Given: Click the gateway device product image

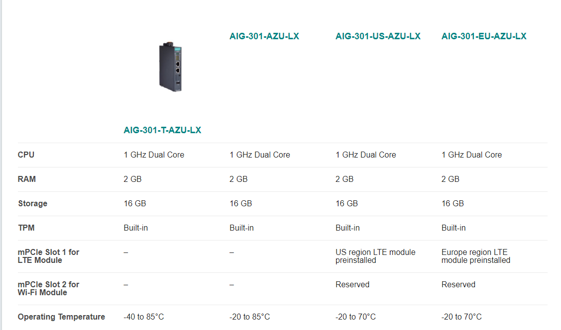Looking at the screenshot, I should click(170, 67).
